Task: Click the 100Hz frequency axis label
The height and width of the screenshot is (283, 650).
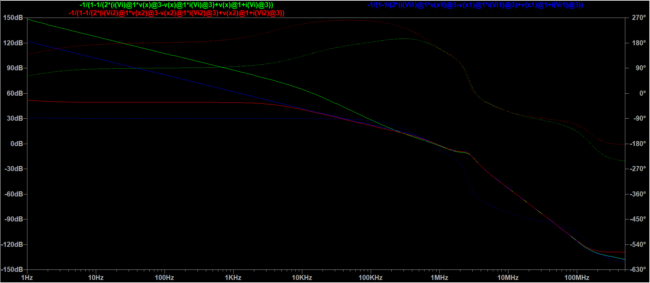Action: [x=165, y=278]
